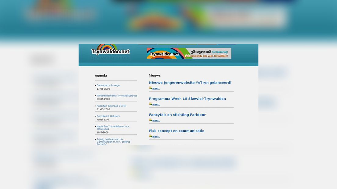Click 'meer..' below Fisk concept en communicatie

pyautogui.click(x=156, y=137)
